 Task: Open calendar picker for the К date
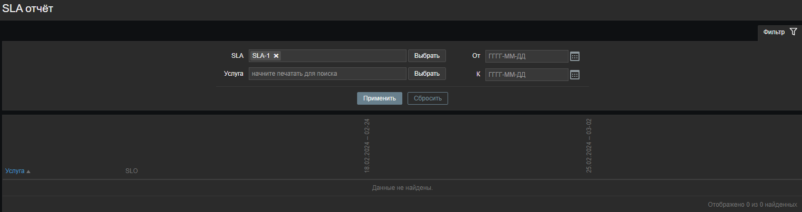click(575, 75)
